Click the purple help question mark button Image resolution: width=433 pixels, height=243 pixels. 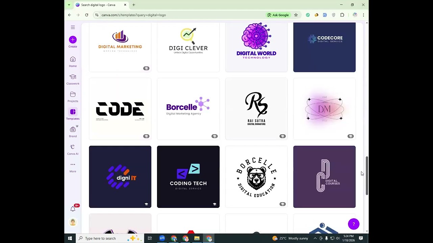click(354, 224)
